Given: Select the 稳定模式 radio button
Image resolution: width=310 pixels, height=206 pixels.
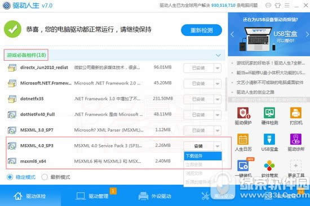Looking at the screenshot, I should point(10,177).
